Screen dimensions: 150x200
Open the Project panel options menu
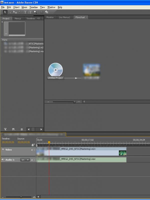[38, 18]
